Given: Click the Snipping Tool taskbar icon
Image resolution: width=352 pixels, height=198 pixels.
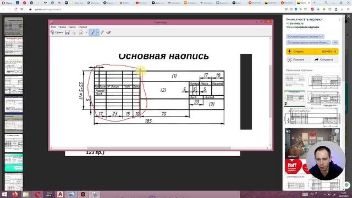Looking at the screenshot, I should click(x=95, y=194).
